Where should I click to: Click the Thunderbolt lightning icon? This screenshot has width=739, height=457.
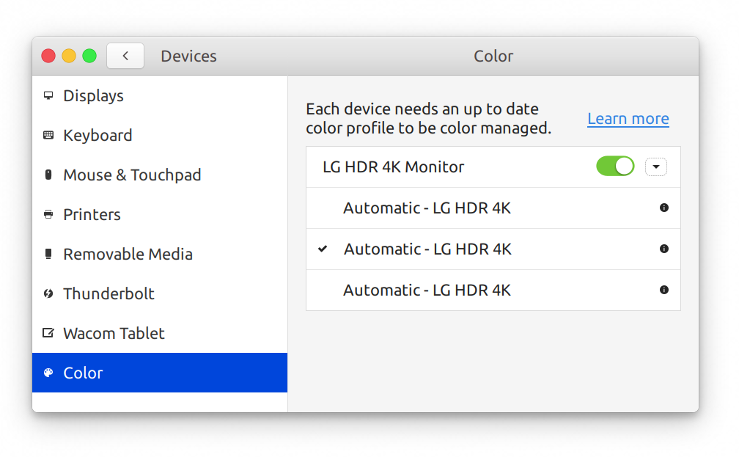(48, 293)
